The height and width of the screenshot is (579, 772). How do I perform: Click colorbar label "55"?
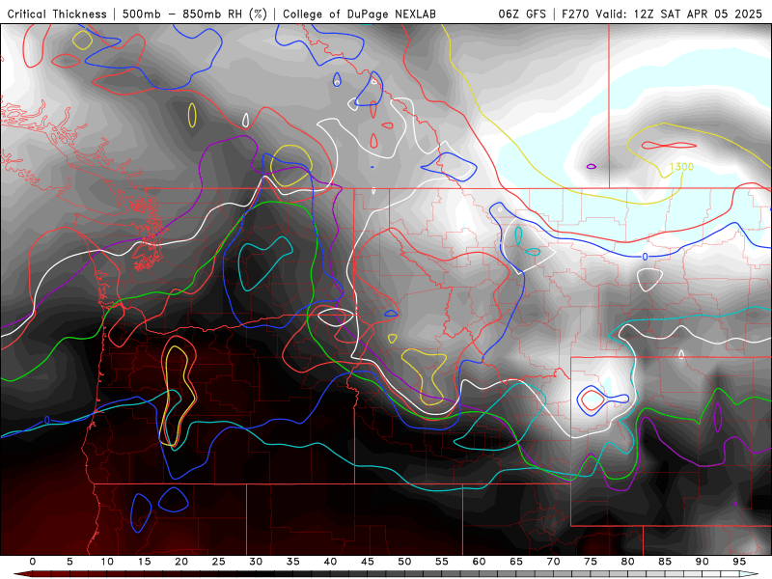click(442, 562)
